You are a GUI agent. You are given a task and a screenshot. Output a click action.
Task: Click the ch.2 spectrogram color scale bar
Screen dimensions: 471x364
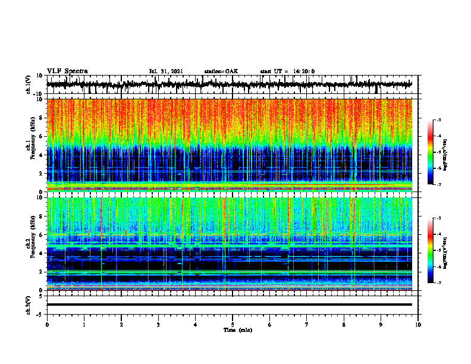tap(430, 250)
